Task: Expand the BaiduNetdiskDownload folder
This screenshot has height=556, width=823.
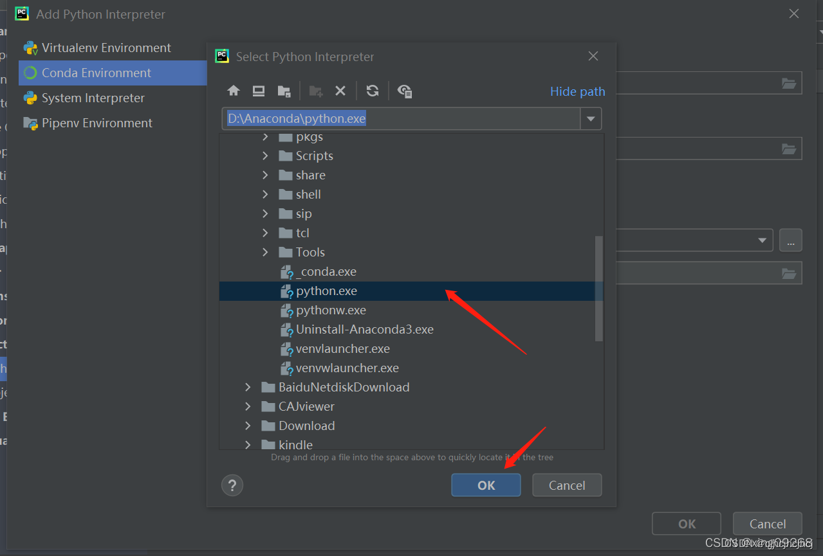Action: pyautogui.click(x=248, y=387)
